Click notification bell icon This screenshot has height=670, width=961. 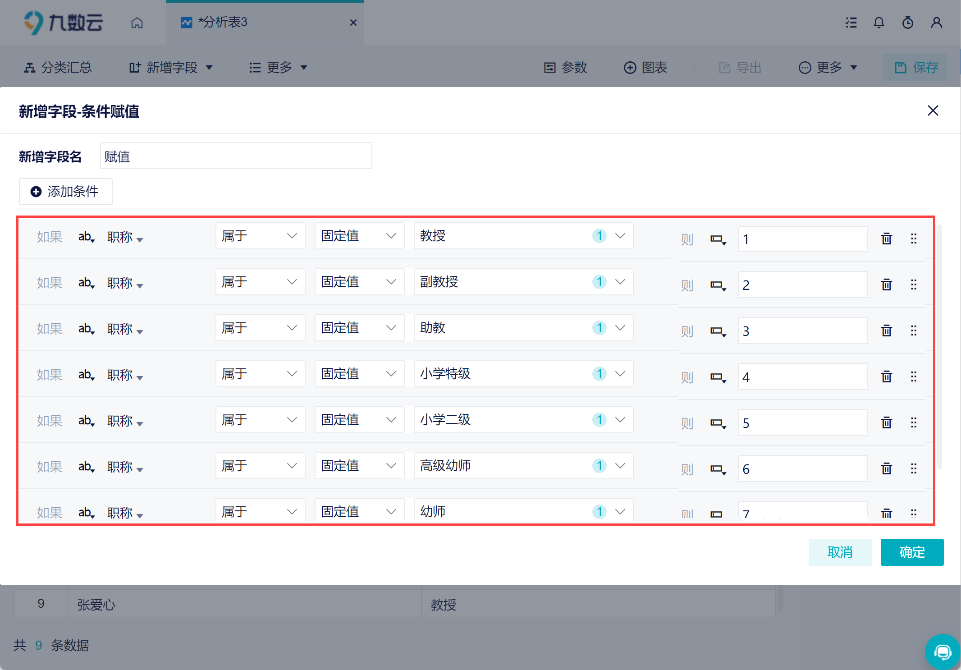879,23
